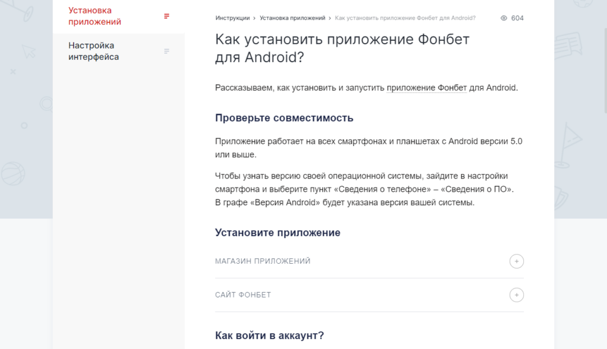The image size is (607, 349).
Task: Click the Как войти в аккаунт? heading
Action: click(270, 335)
